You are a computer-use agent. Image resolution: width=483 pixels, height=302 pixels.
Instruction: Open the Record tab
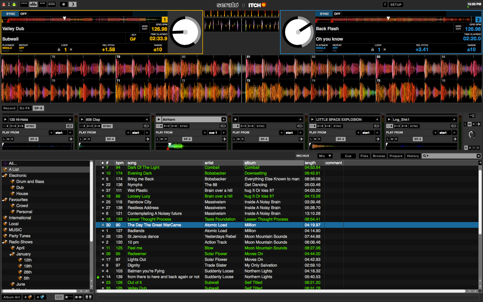click(9, 108)
